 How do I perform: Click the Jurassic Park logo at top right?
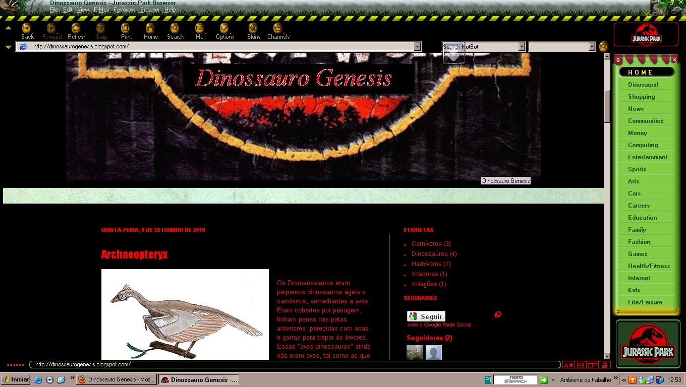(646, 34)
